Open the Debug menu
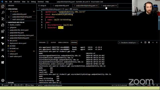 (33, 2)
